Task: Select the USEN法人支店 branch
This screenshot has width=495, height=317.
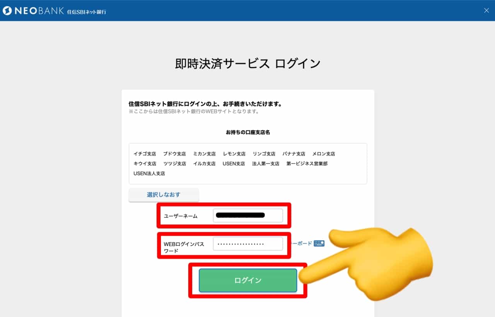Action: coord(149,174)
